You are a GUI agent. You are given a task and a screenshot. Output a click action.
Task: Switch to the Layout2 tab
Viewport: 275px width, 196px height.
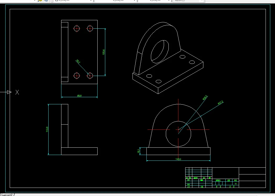click(7, 195)
